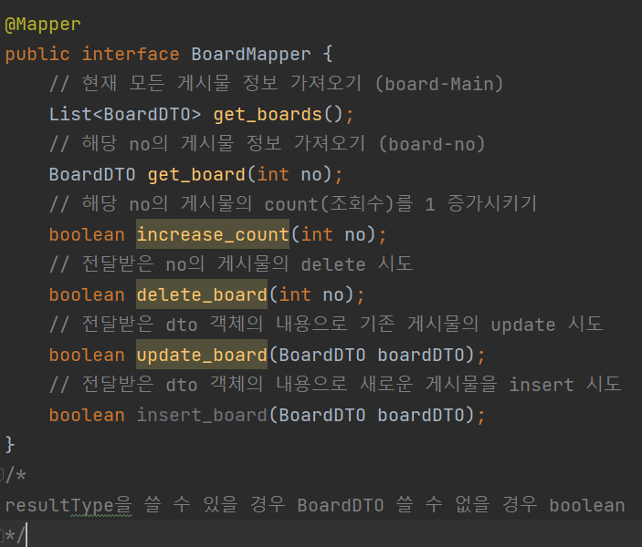The image size is (642, 547).
Task: Click the fold marker beside the */ comment end
Action: [x=2, y=535]
